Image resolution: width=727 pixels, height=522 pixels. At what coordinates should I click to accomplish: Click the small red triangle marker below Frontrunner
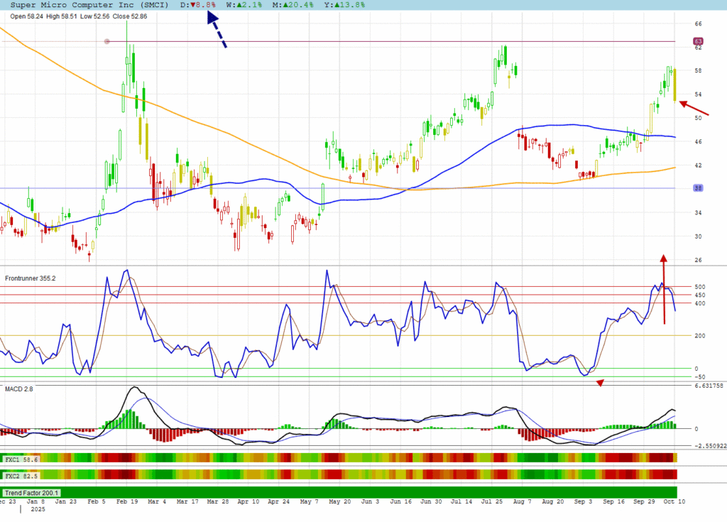pyautogui.click(x=600, y=384)
